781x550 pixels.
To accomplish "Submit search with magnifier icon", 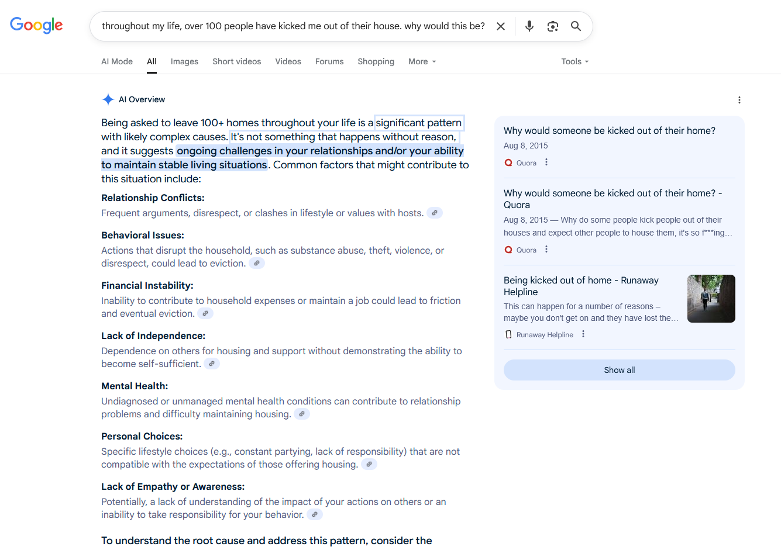I will click(x=576, y=26).
